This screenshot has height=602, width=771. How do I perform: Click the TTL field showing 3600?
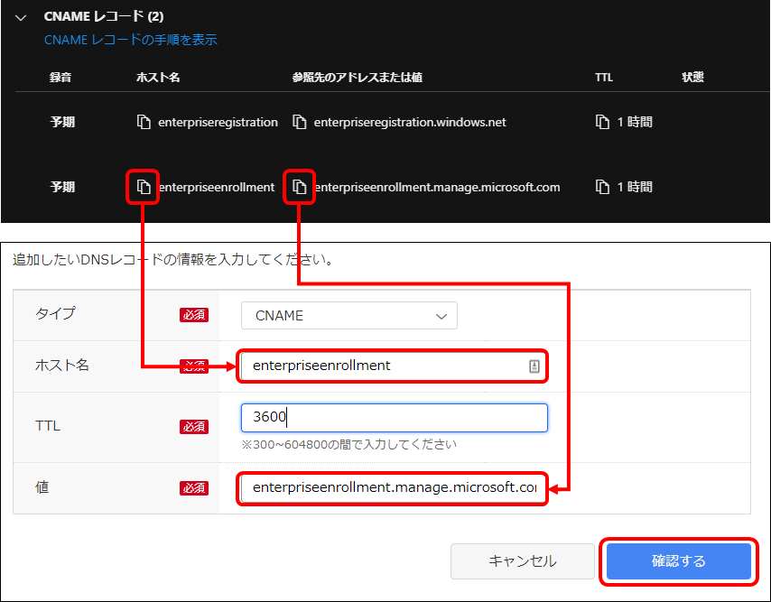394,417
